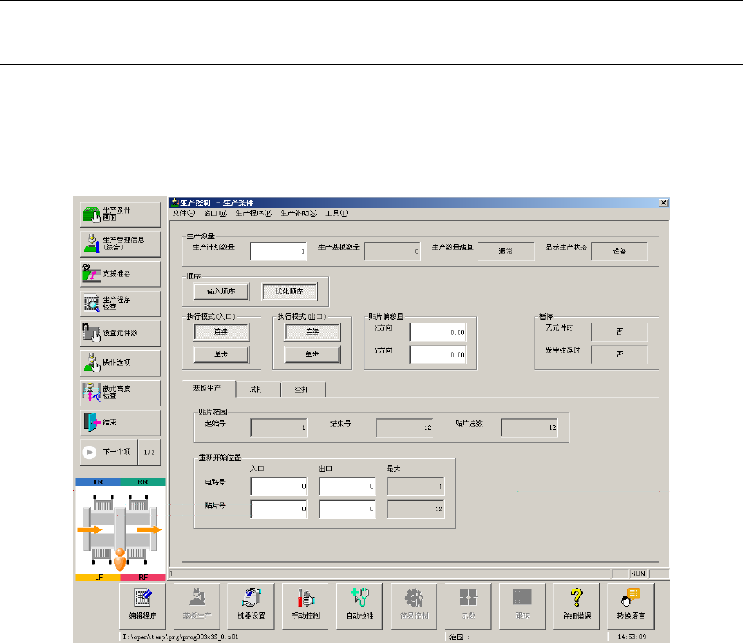Click the LF label on machine diagram
743x643 pixels.
pos(98,578)
